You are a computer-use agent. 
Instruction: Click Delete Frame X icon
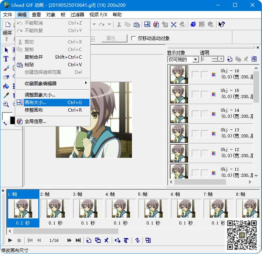click(107, 240)
